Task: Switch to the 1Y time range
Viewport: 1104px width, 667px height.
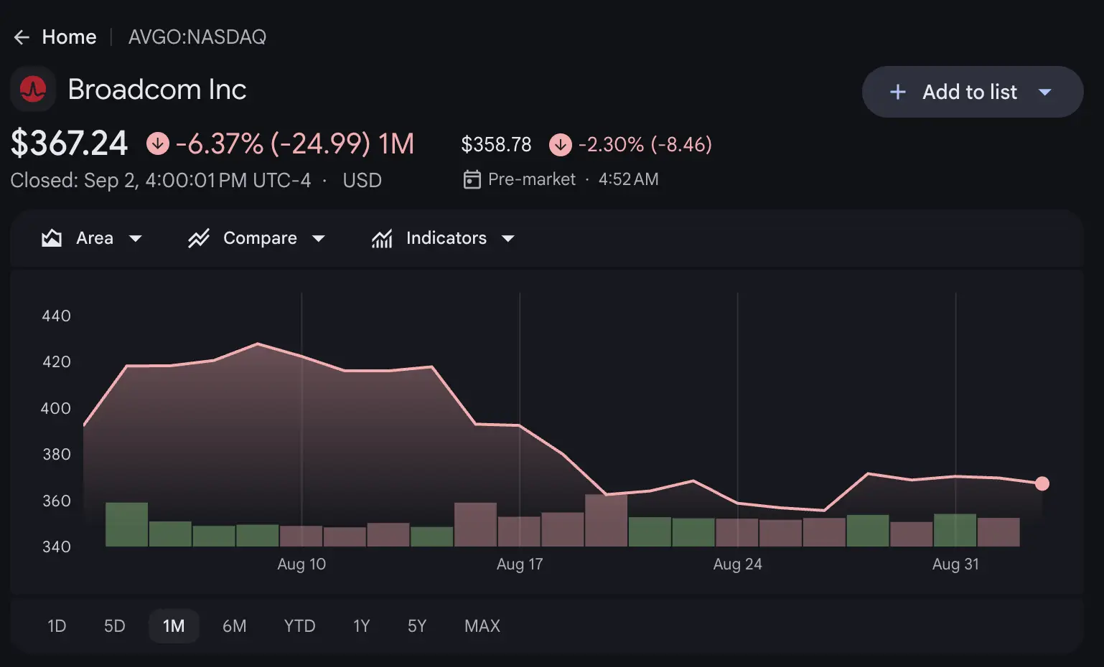Action: [x=362, y=626]
